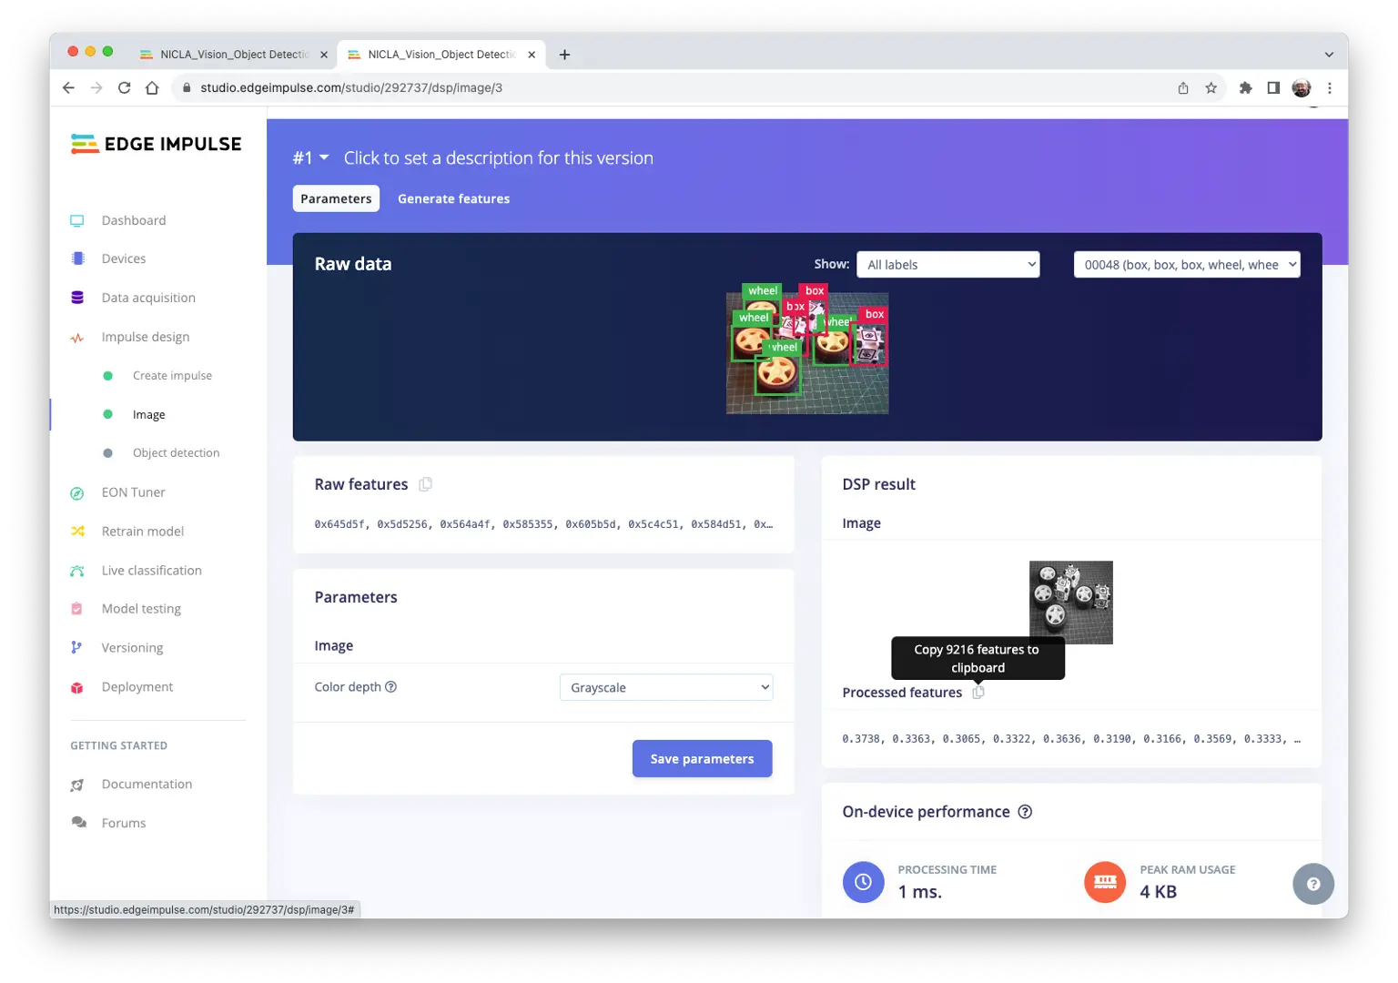
Task: Open On-device performance help icon
Action: click(1025, 812)
